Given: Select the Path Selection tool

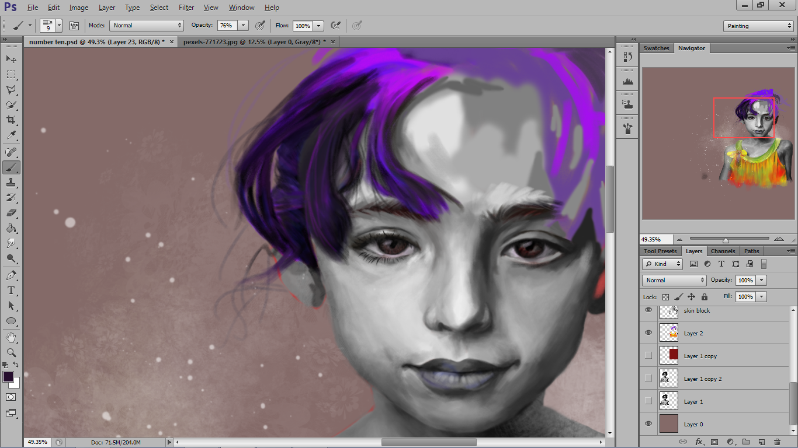Looking at the screenshot, I should (11, 306).
